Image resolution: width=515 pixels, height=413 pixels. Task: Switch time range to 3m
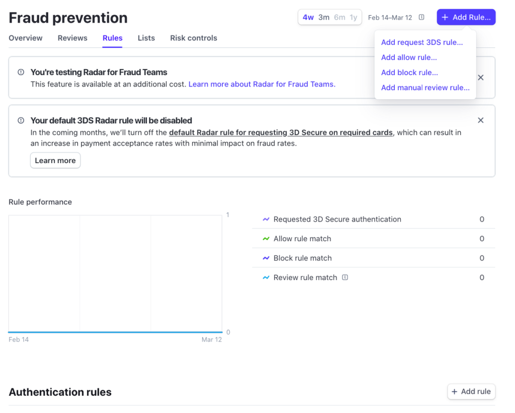point(324,17)
